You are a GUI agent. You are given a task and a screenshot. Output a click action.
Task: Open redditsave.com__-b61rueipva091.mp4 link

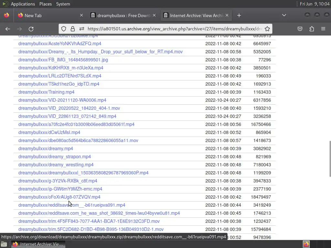(72, 205)
